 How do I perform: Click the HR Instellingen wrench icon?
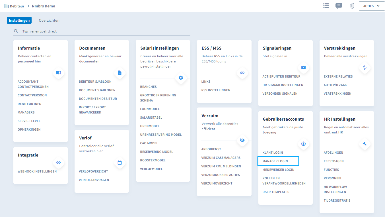[x=365, y=144]
